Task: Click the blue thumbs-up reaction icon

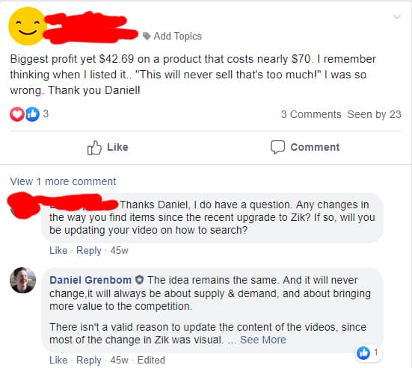Action: coord(32,114)
